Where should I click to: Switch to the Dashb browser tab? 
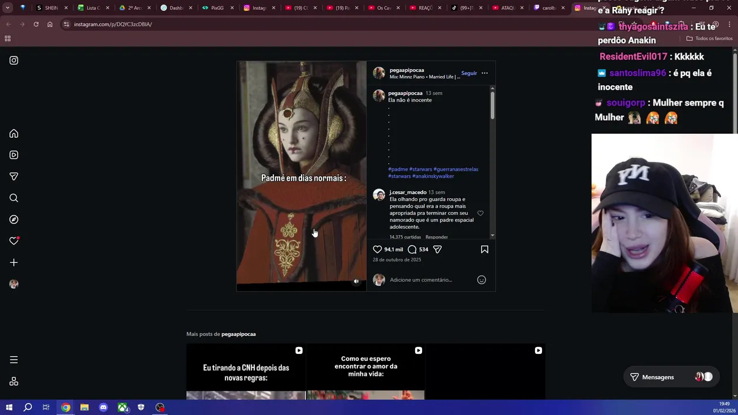coord(176,8)
